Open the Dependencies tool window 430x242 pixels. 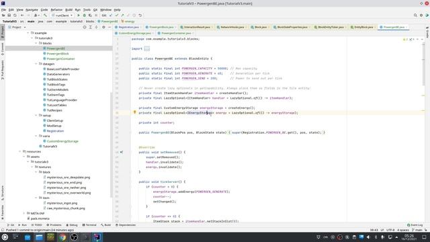click(126, 225)
